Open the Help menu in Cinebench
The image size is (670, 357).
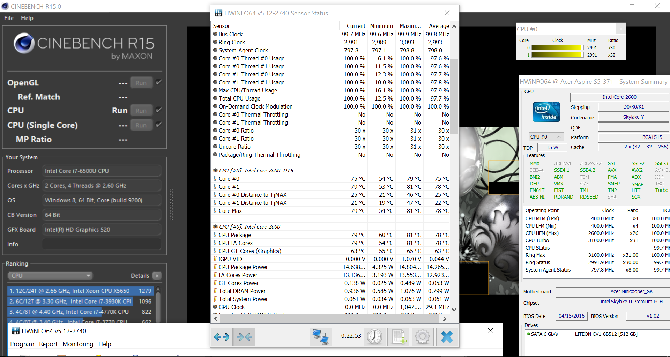(27, 18)
